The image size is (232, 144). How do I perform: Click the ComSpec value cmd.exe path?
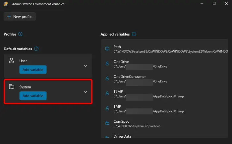137,126
